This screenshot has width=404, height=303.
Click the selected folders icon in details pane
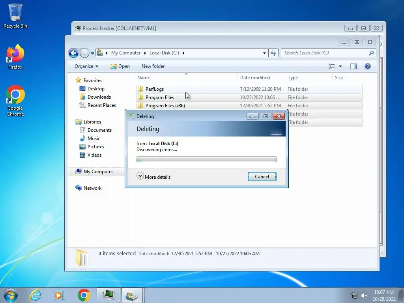pyautogui.click(x=82, y=257)
